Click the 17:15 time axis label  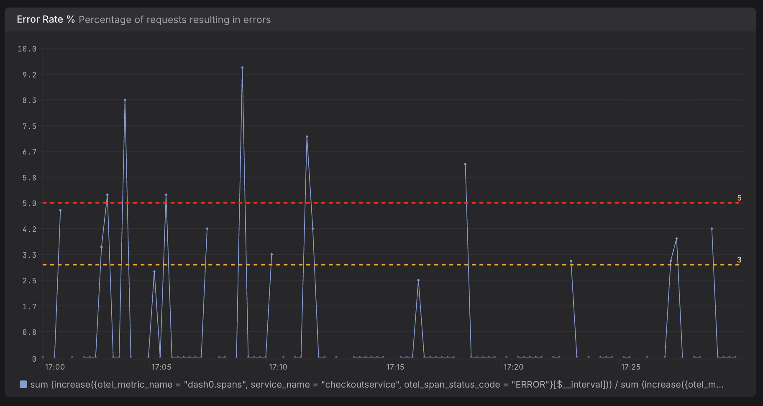pyautogui.click(x=395, y=367)
